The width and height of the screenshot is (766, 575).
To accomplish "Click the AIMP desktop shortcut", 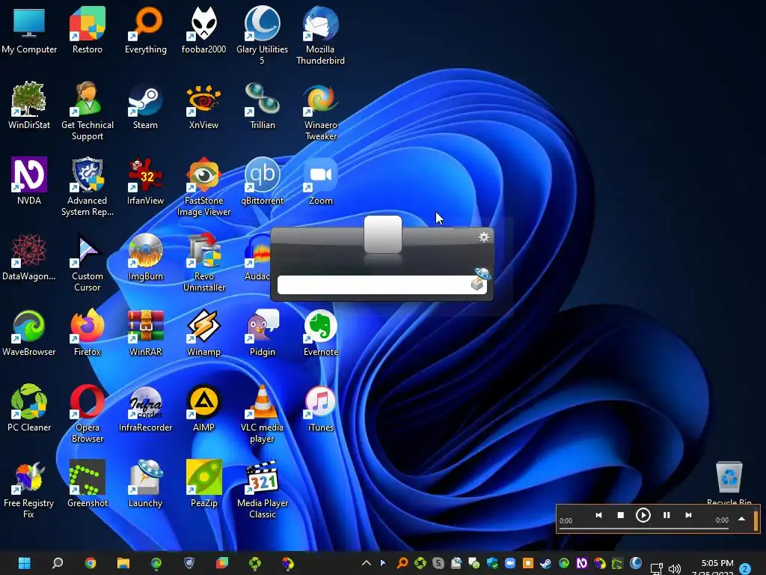I will [x=203, y=408].
